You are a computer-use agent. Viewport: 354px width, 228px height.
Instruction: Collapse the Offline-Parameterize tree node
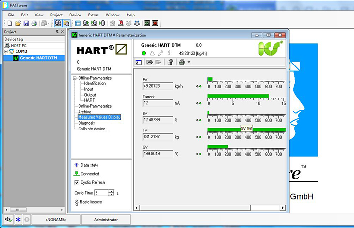[x=75, y=78]
